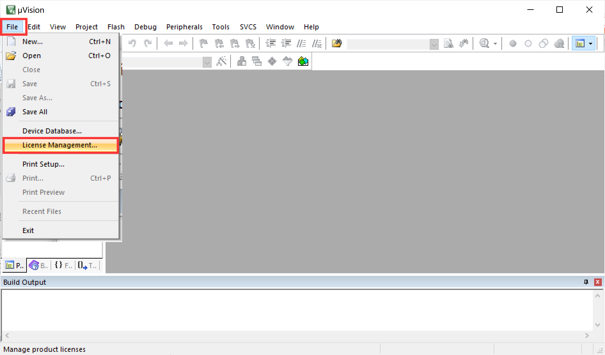Switch to the Books tab (B..)
The image size is (605, 355).
tap(38, 265)
